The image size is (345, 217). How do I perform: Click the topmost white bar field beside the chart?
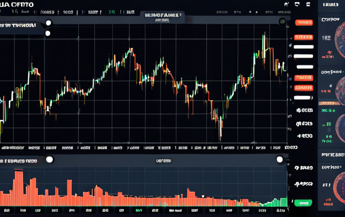point(304,47)
